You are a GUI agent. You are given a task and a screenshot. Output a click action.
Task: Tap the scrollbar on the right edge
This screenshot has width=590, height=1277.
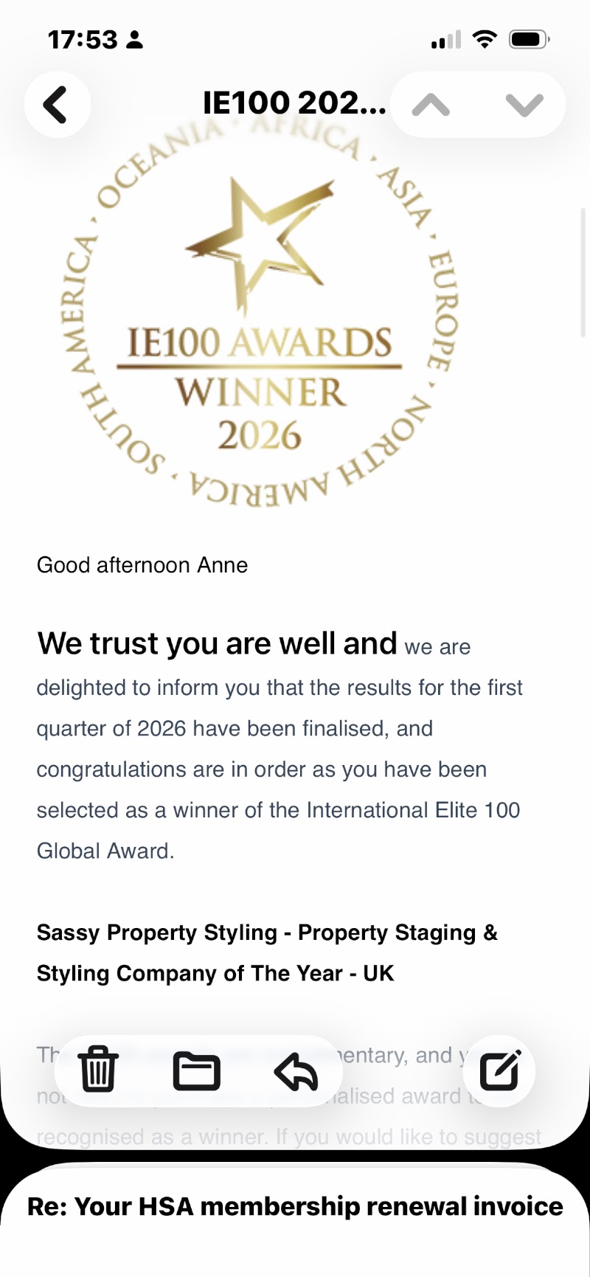pos(584,271)
